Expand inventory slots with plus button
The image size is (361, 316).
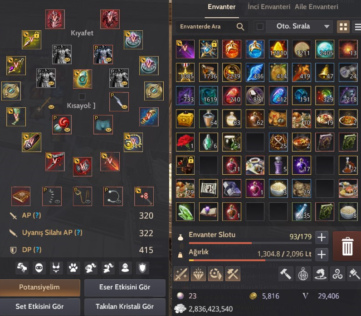(322, 237)
